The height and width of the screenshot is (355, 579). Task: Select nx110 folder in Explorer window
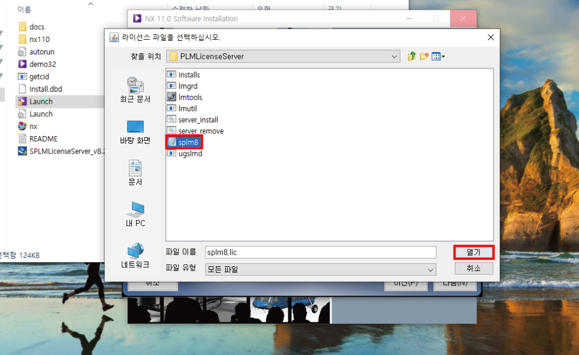34,39
